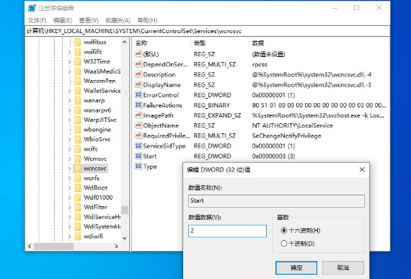The width and height of the screenshot is (411, 279).
Task: Click the DWORD icon of Start value
Action: pyautogui.click(x=138, y=156)
